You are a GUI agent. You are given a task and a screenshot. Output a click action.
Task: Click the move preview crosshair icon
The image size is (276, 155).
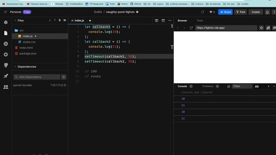pos(261,28)
